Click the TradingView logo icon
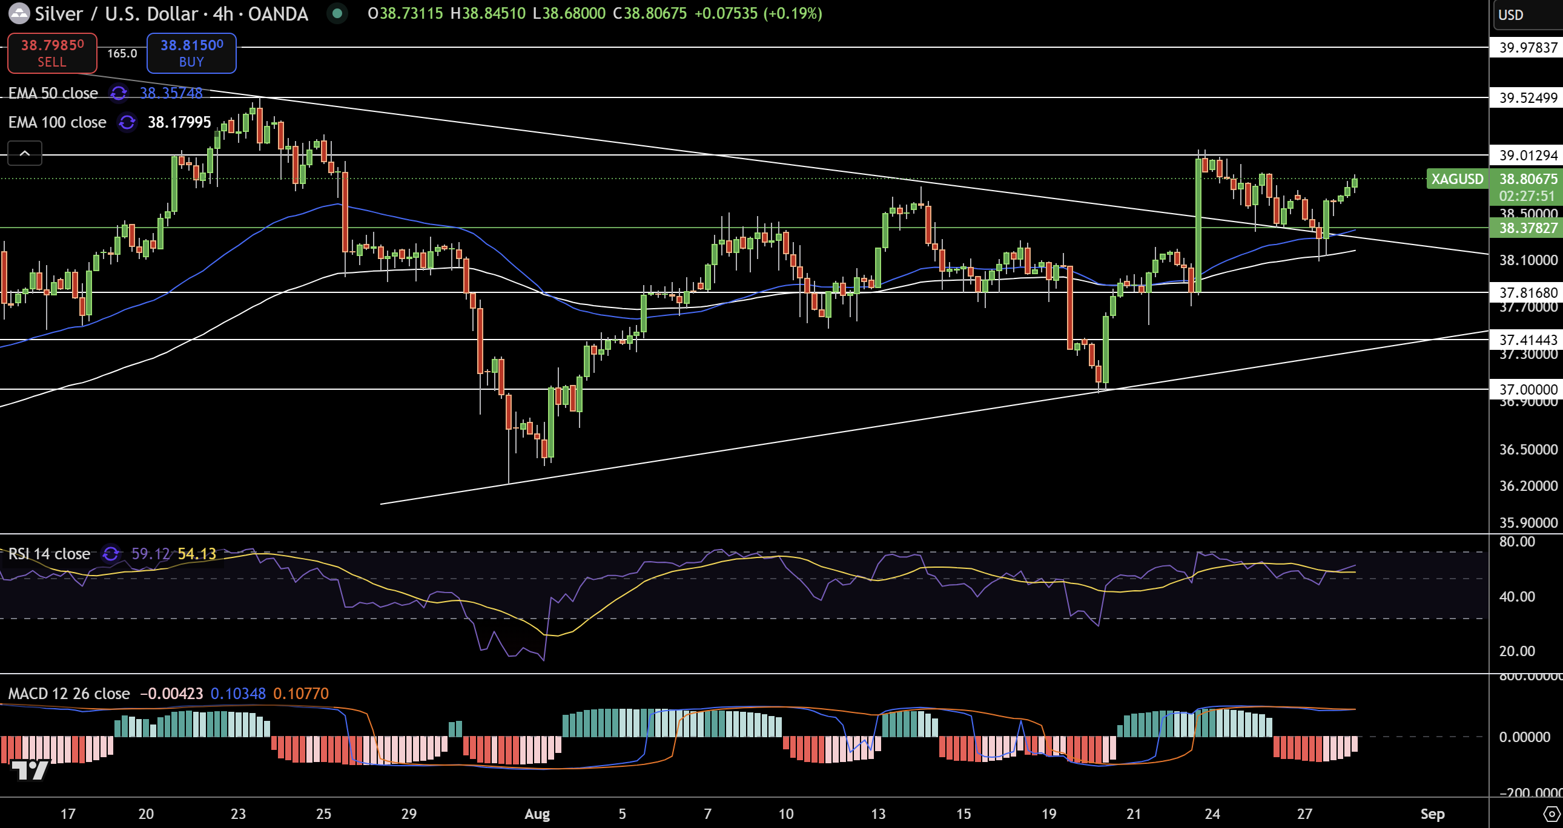This screenshot has height=828, width=1563. [30, 770]
